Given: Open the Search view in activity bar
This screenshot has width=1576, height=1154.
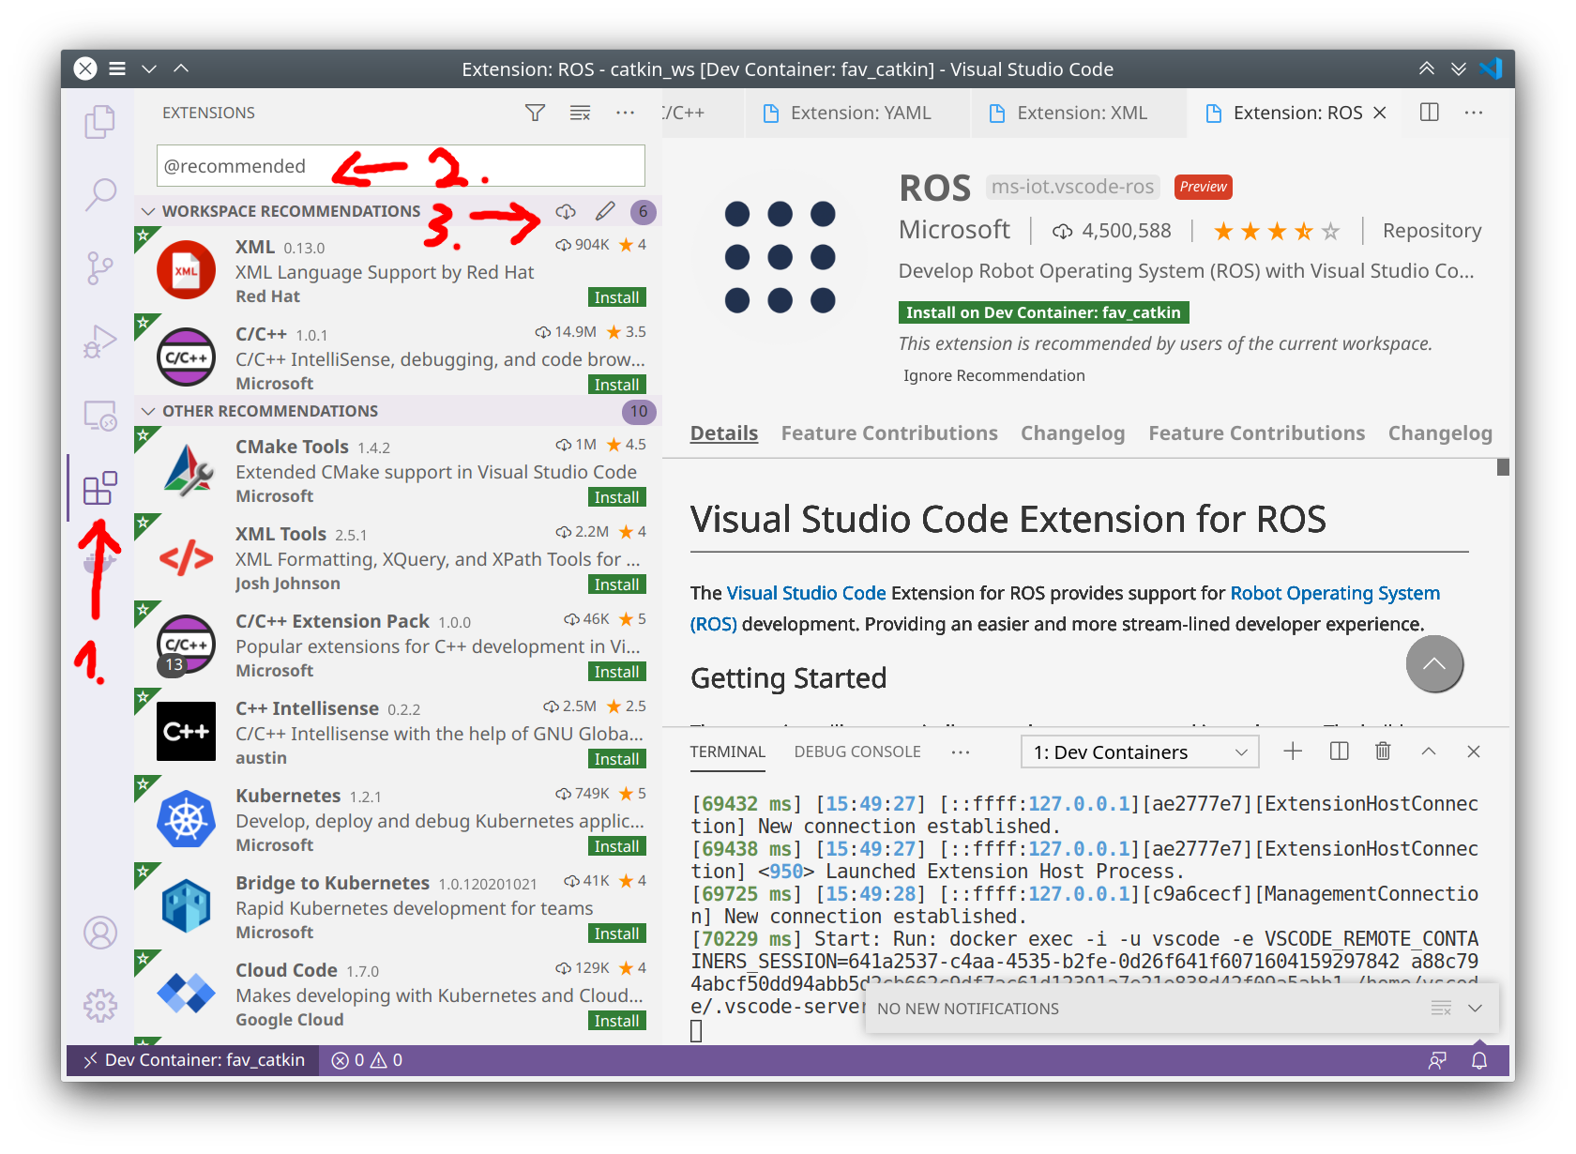Looking at the screenshot, I should [x=99, y=194].
